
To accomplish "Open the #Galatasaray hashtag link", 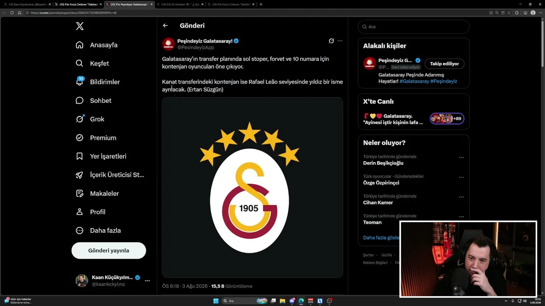I will pyautogui.click(x=414, y=81).
